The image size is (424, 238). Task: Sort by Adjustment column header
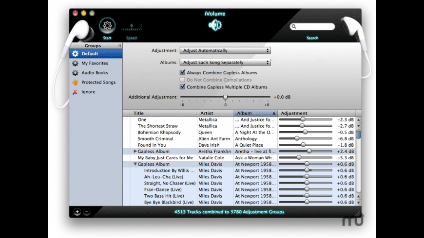click(x=317, y=113)
